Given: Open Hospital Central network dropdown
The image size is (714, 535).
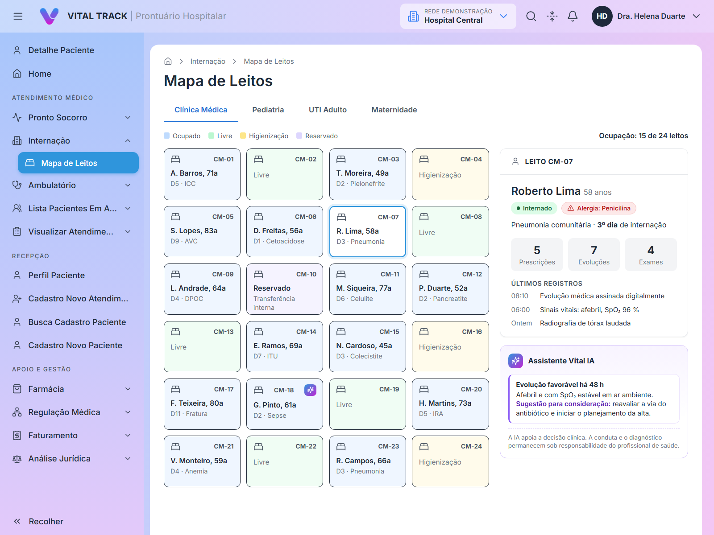Looking at the screenshot, I should tap(458, 16).
